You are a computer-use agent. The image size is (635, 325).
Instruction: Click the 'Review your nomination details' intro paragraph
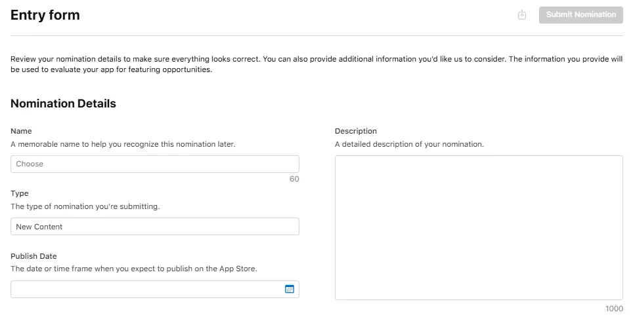(x=317, y=64)
